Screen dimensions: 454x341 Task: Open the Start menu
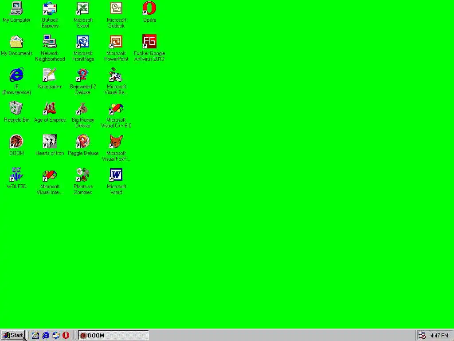pyautogui.click(x=12, y=335)
